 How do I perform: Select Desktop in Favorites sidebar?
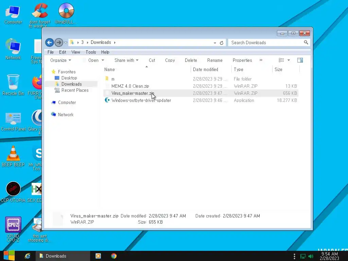coord(69,78)
